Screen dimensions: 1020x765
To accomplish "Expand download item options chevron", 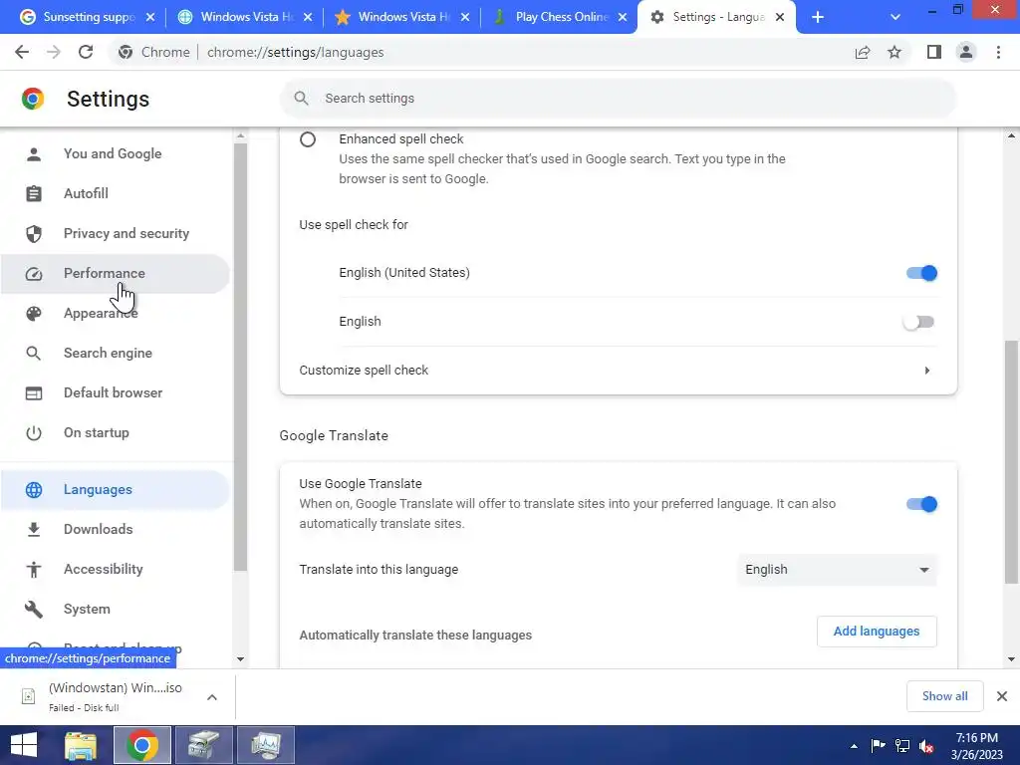I will 212,697.
